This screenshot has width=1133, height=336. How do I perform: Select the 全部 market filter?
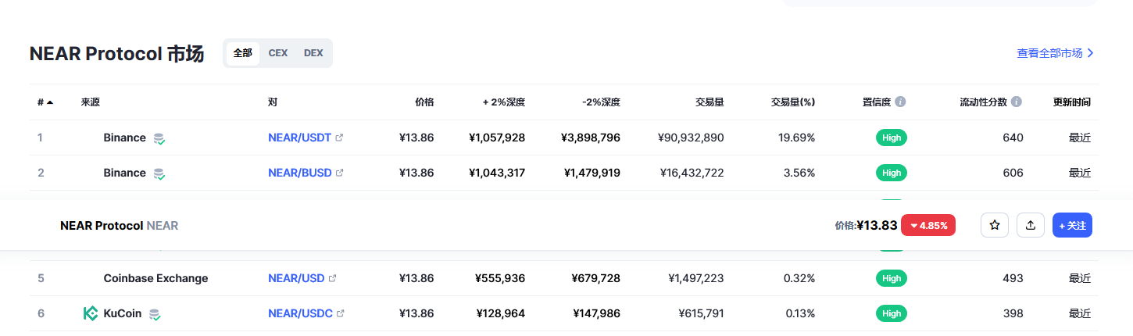(242, 53)
